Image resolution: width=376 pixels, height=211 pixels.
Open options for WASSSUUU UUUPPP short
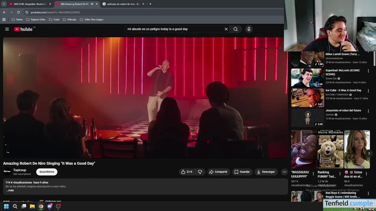[313, 174]
